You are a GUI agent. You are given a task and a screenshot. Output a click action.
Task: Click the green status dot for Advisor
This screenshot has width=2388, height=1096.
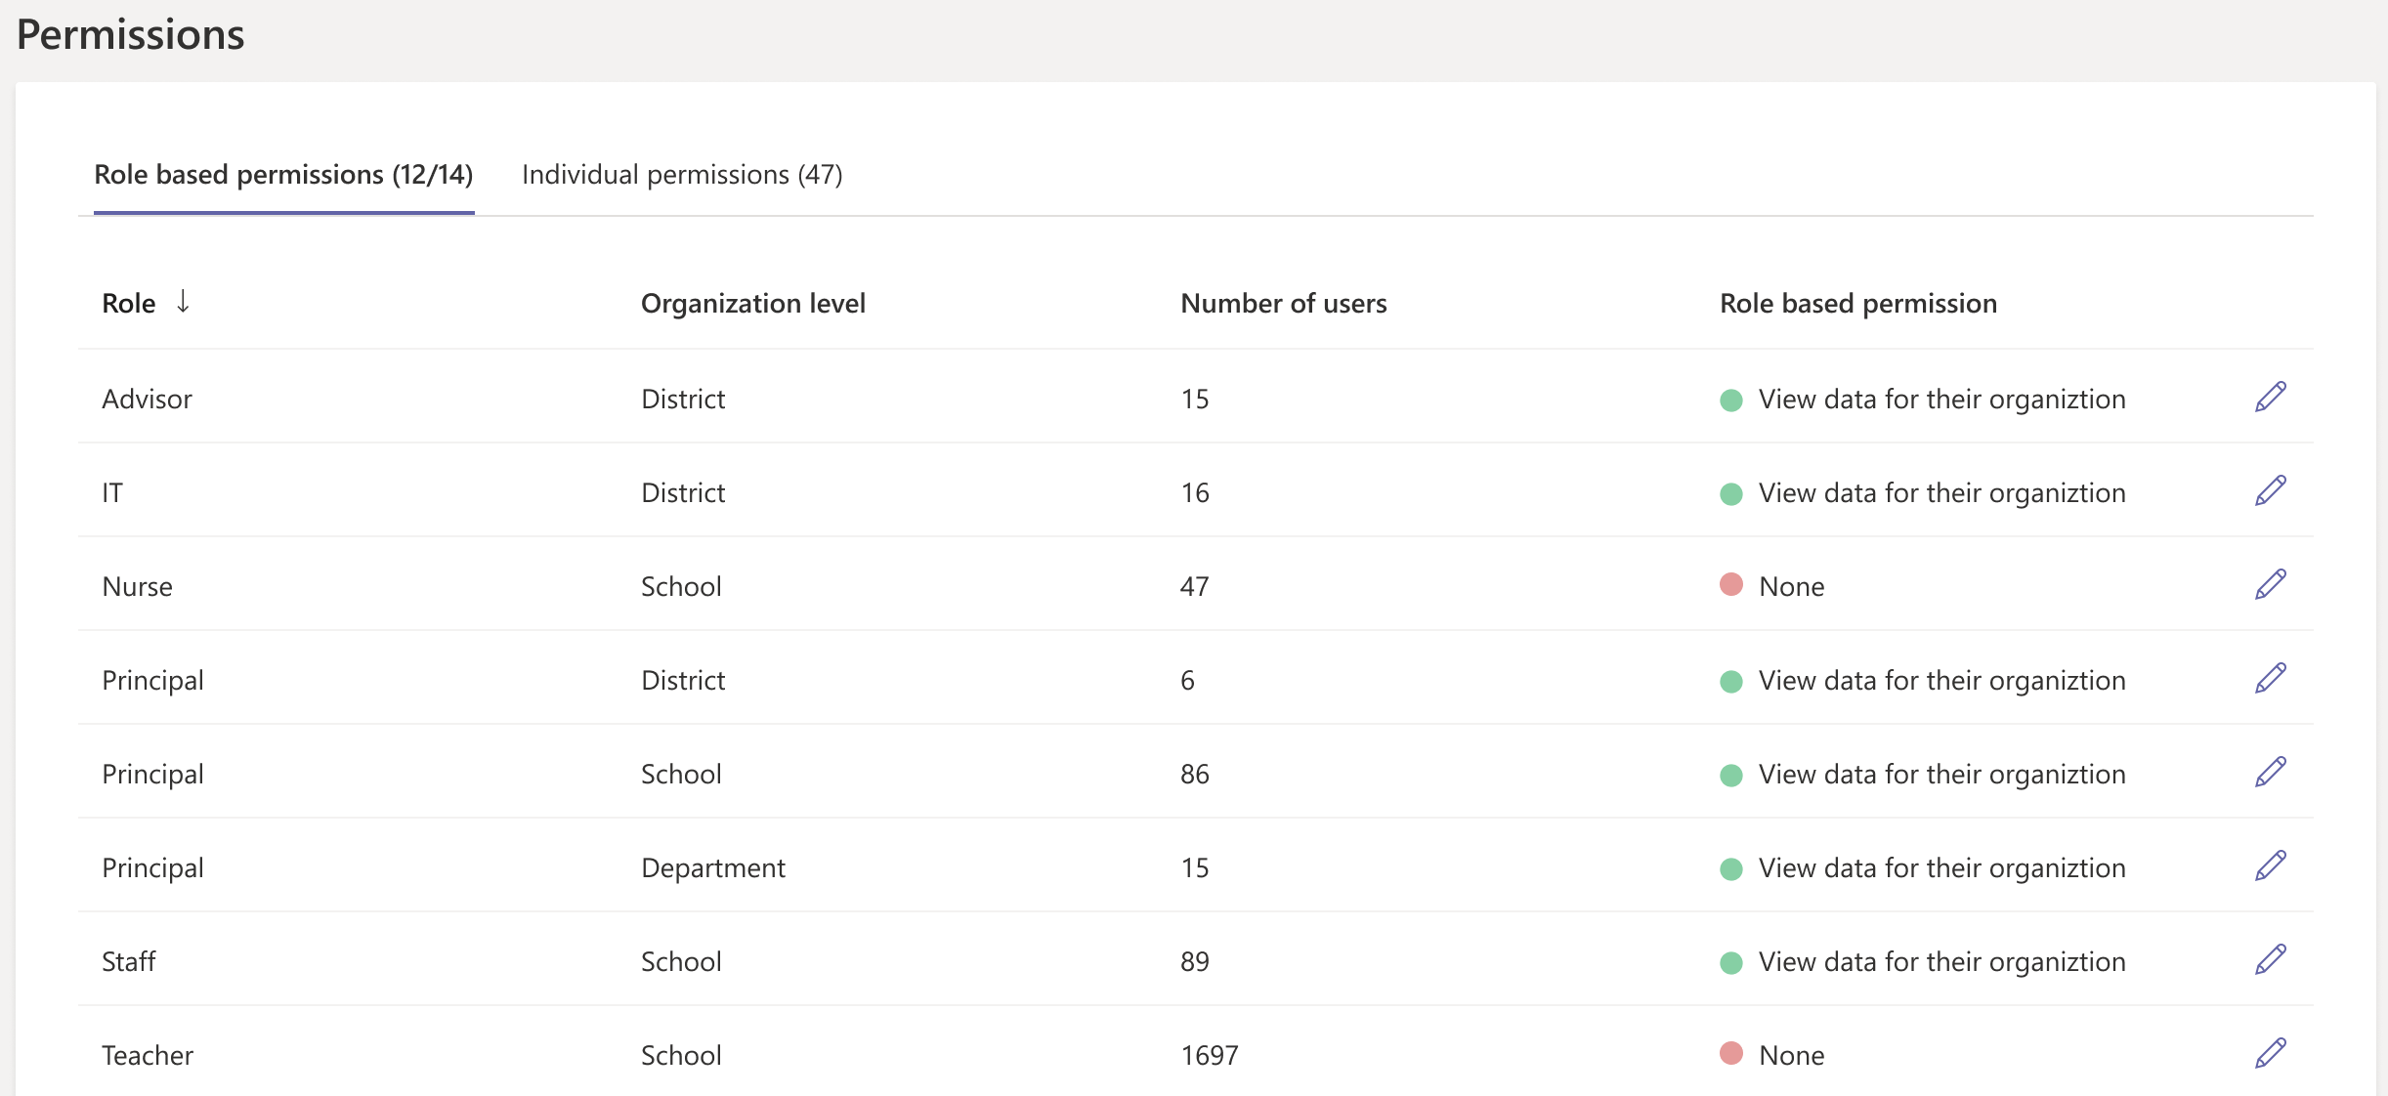coord(1731,400)
